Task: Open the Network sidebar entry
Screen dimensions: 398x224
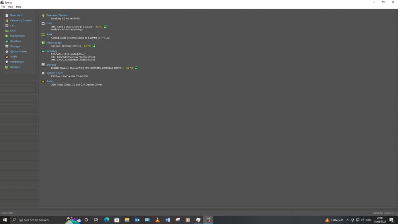Action: 15,67
